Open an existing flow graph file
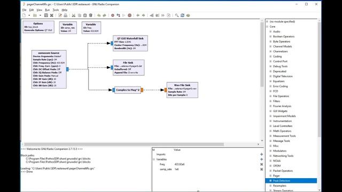Viewport: 342px width, 192px height. tap(35, 15)
